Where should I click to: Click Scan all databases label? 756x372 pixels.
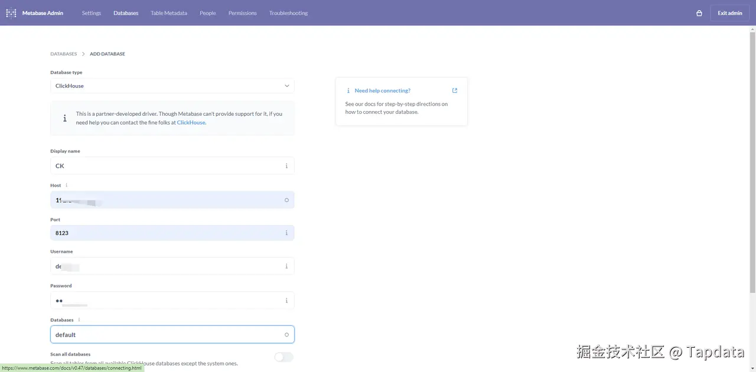(x=70, y=354)
